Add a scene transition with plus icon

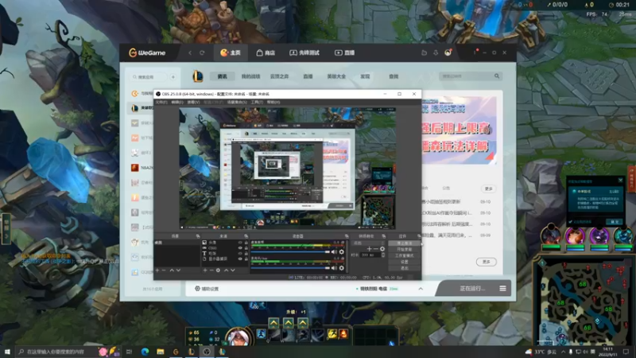point(369,249)
